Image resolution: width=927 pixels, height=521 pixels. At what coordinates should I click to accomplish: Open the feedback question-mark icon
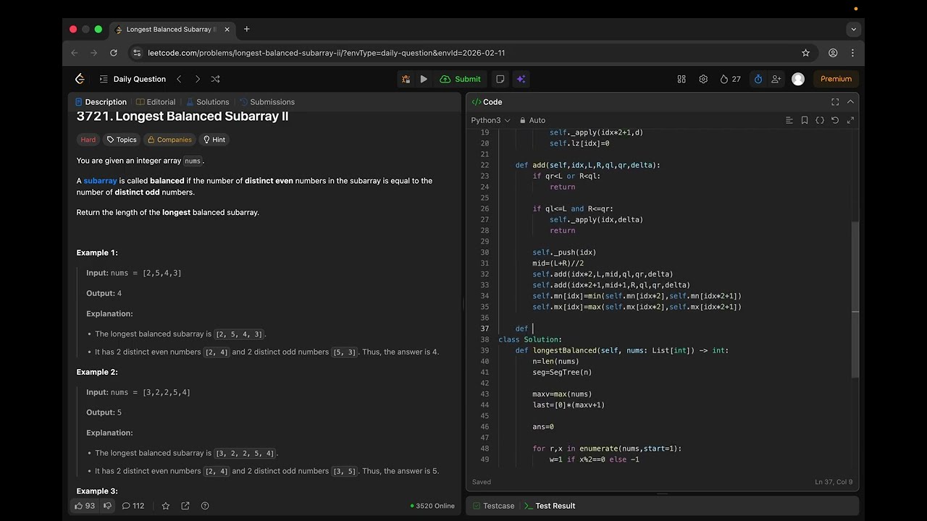(205, 506)
